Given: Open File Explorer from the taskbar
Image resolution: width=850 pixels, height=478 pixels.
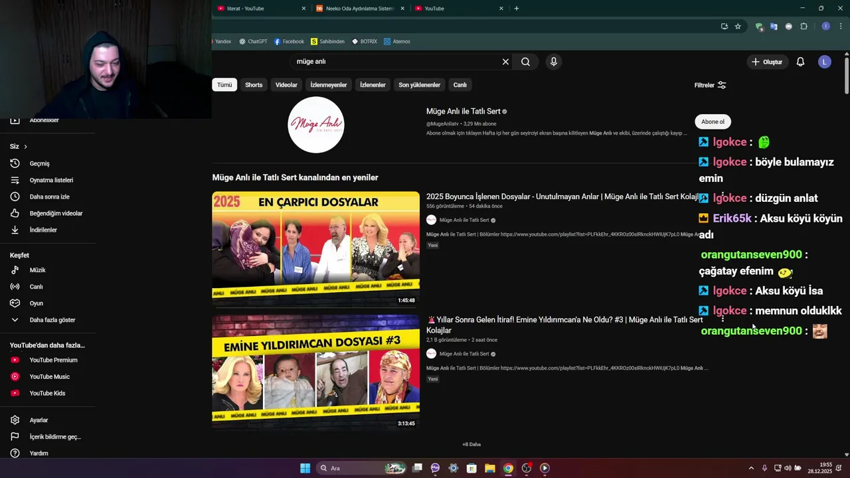Looking at the screenshot, I should tap(489, 468).
